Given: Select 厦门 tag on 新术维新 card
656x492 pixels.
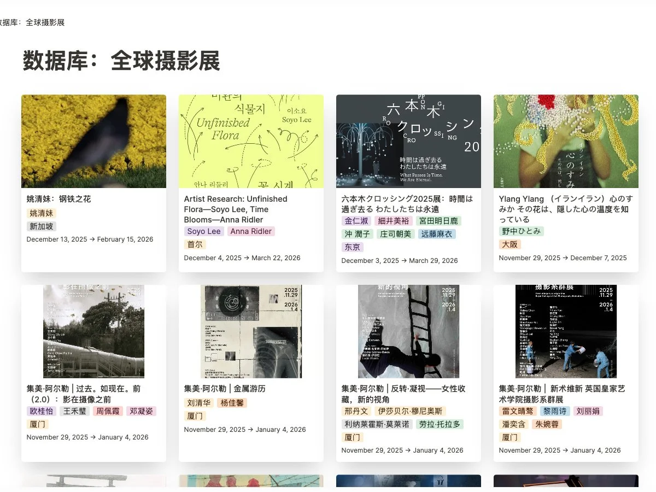Looking at the screenshot, I should 510,437.
